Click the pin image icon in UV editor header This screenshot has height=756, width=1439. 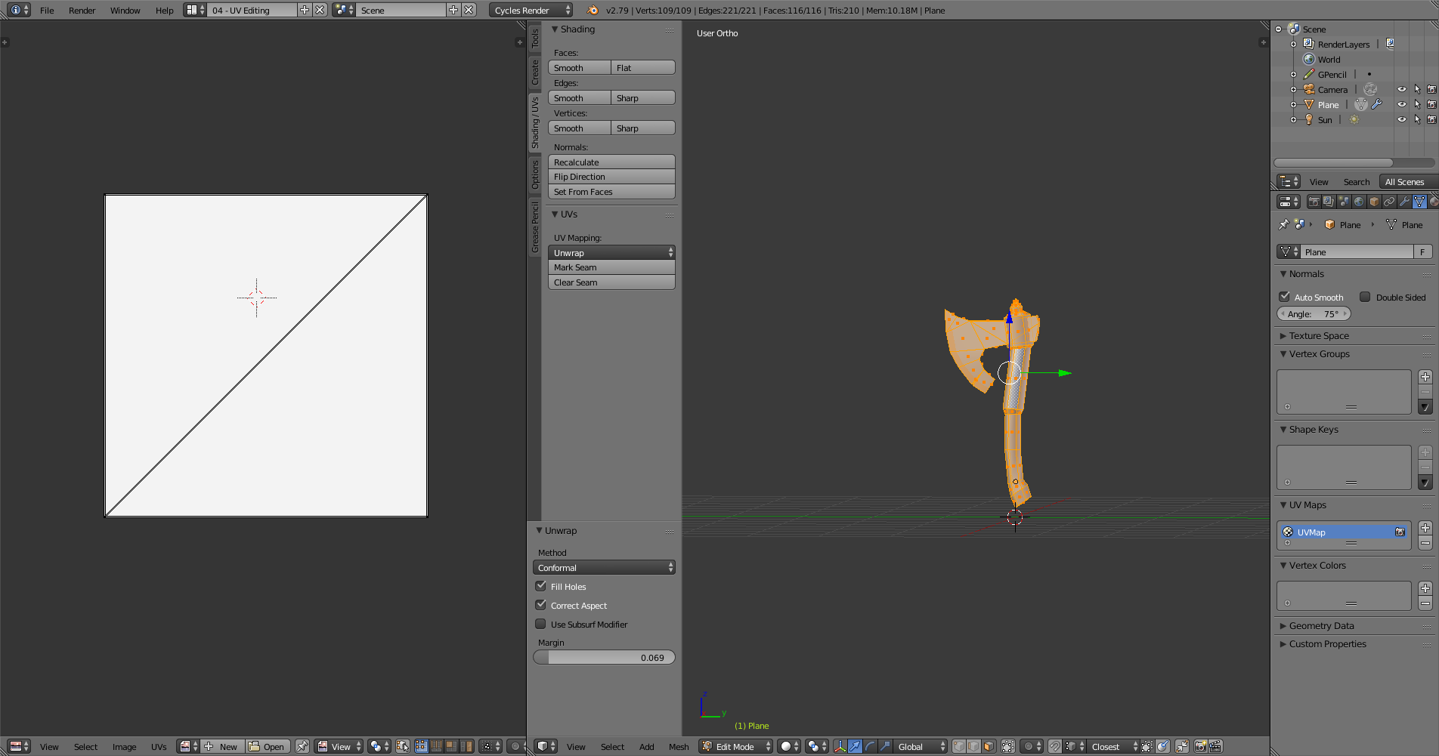(302, 746)
